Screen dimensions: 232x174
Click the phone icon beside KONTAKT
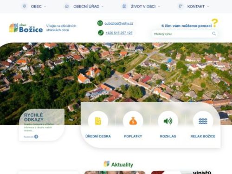click(180, 6)
